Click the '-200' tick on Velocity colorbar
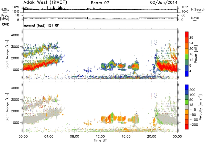 (193, 125)
